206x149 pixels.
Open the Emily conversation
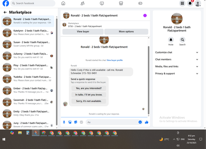(28, 114)
